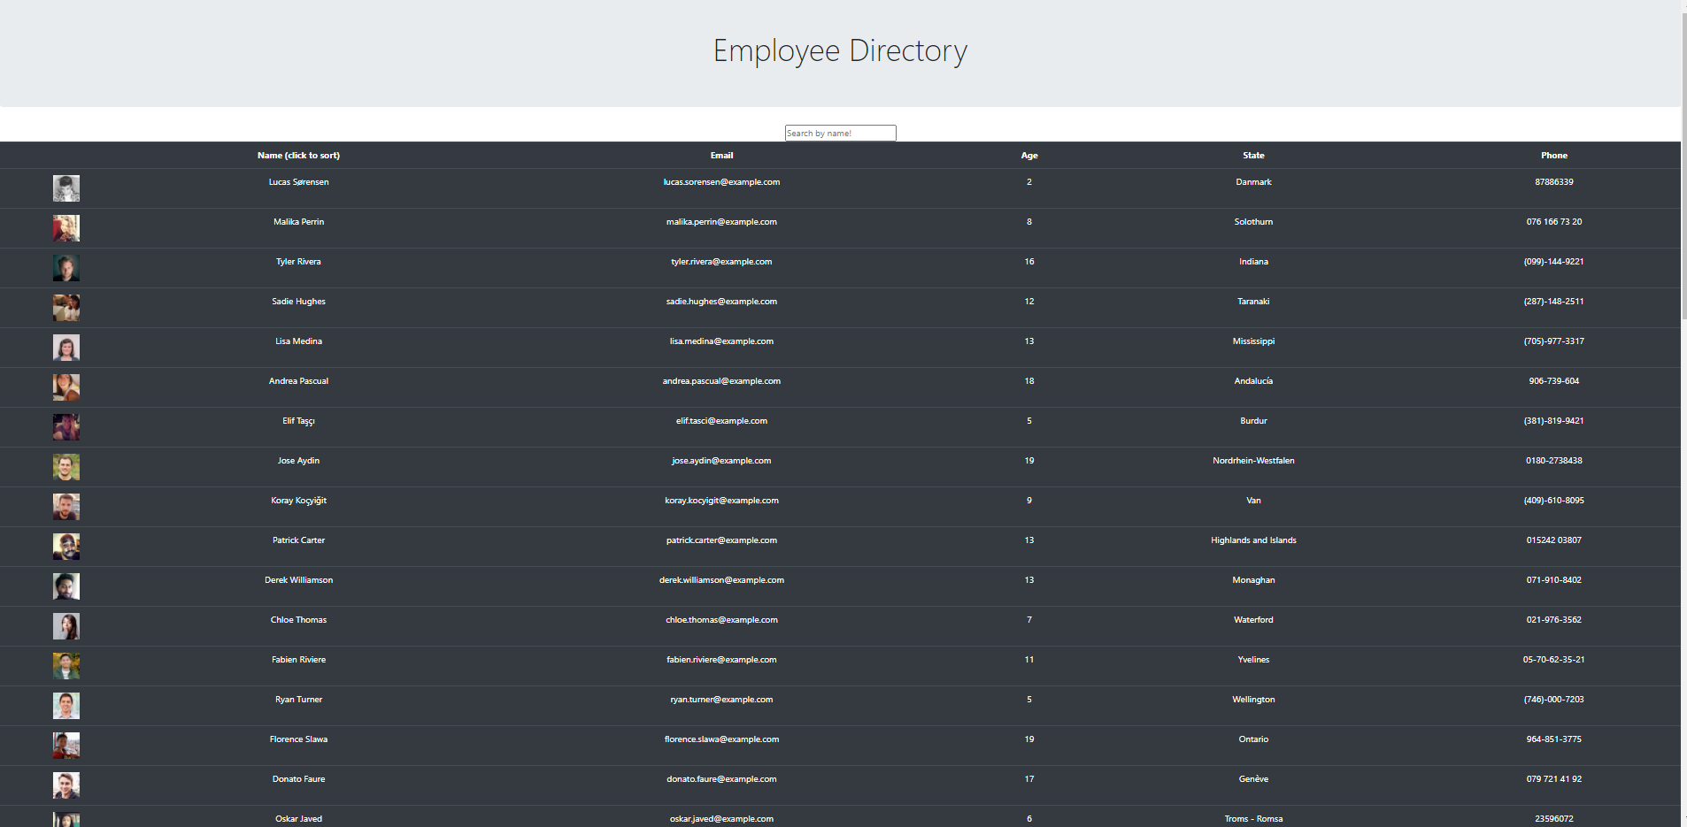Click the Email column header
Screen dimensions: 1687x827
point(721,155)
